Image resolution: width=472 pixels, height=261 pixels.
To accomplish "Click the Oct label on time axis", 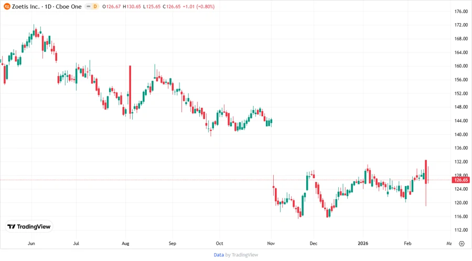I will click(219, 243).
